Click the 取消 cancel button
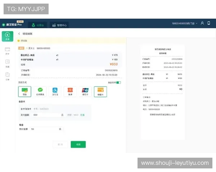Image resolution: width=216 pixels, height=172 pixels. click(x=60, y=144)
